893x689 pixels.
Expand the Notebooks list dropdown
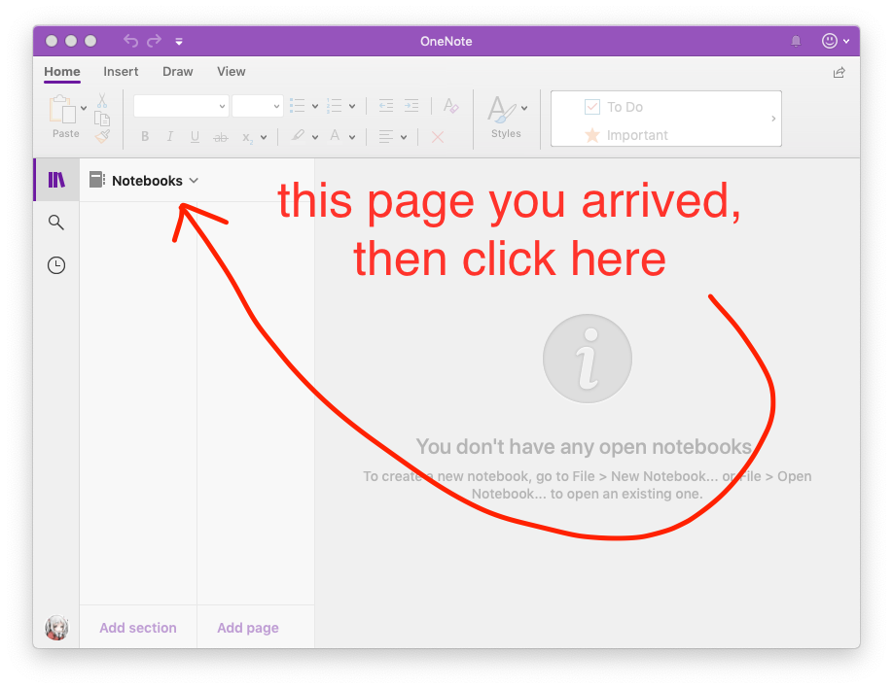click(x=195, y=181)
